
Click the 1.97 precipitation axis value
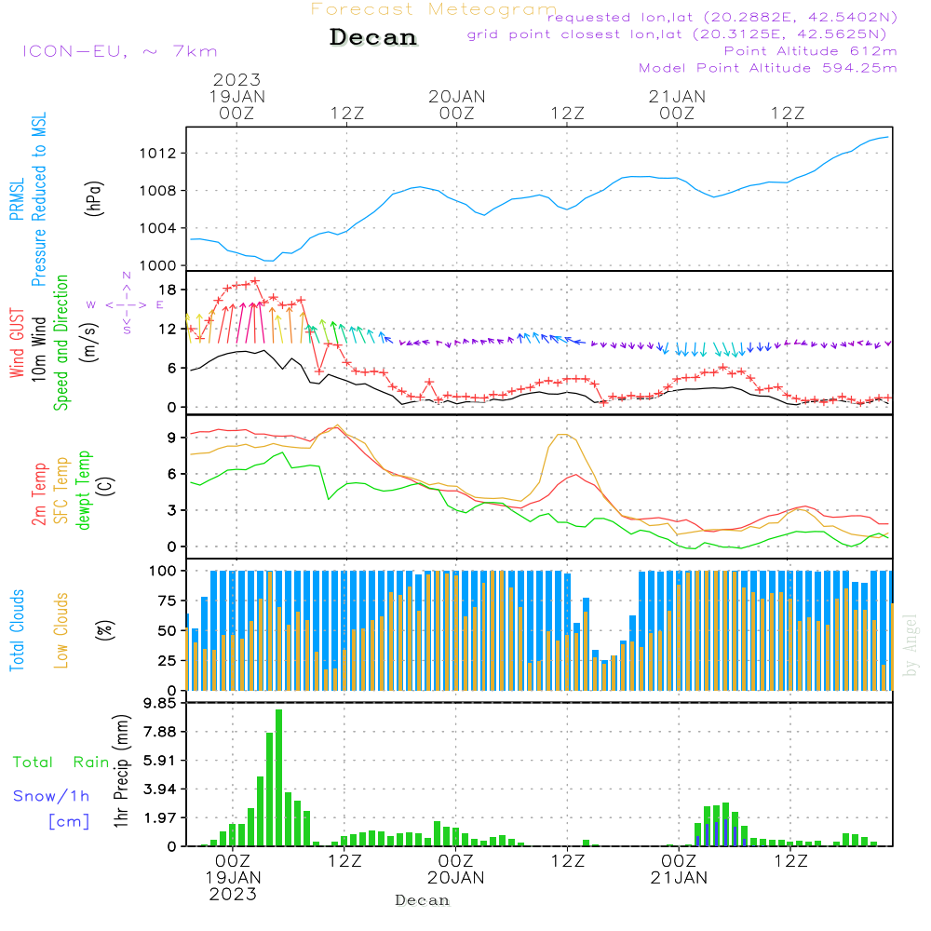click(x=160, y=818)
